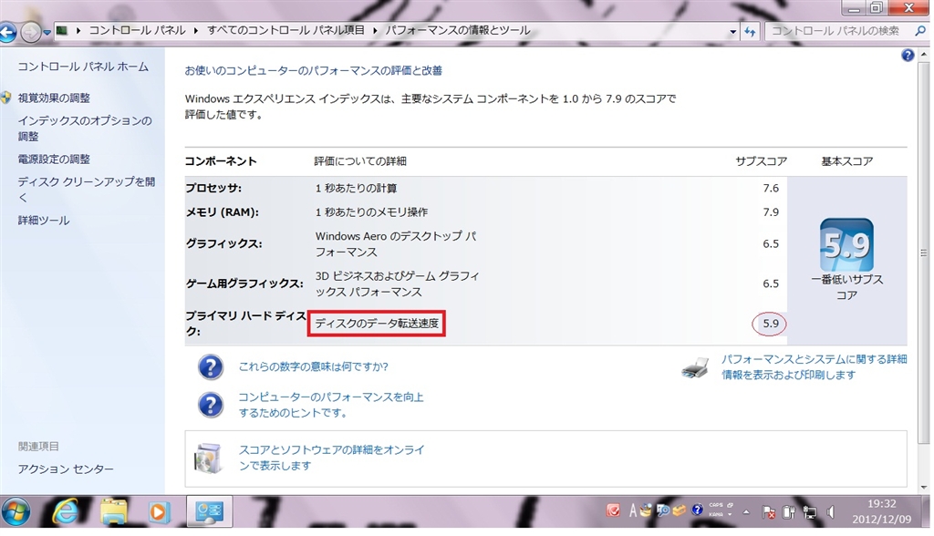Click the power battery tray icon
Viewport: 934px width, 536px height.
[789, 512]
